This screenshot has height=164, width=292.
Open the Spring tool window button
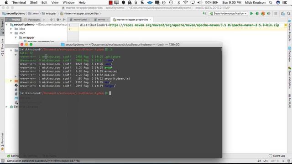[x=13, y=156]
